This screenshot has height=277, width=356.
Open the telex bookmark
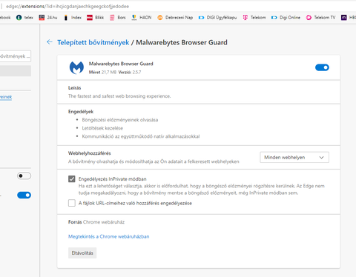point(24,18)
